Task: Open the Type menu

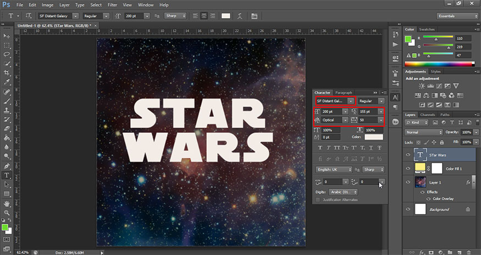Action: (80, 5)
